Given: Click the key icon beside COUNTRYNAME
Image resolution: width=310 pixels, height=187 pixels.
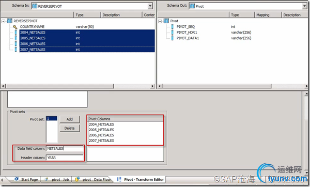Looking at the screenshot, I should (15, 27).
